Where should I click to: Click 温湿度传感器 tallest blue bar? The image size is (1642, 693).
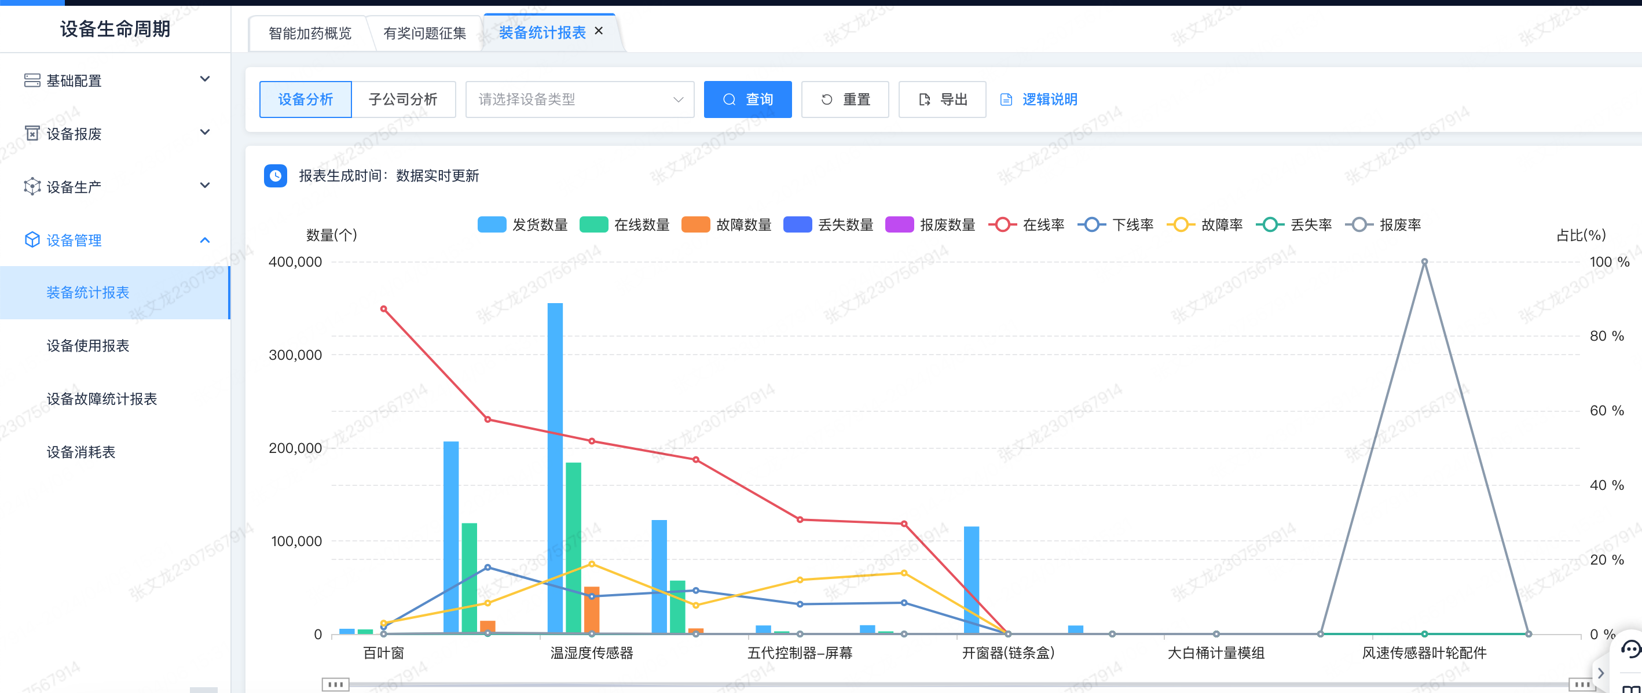coord(555,468)
